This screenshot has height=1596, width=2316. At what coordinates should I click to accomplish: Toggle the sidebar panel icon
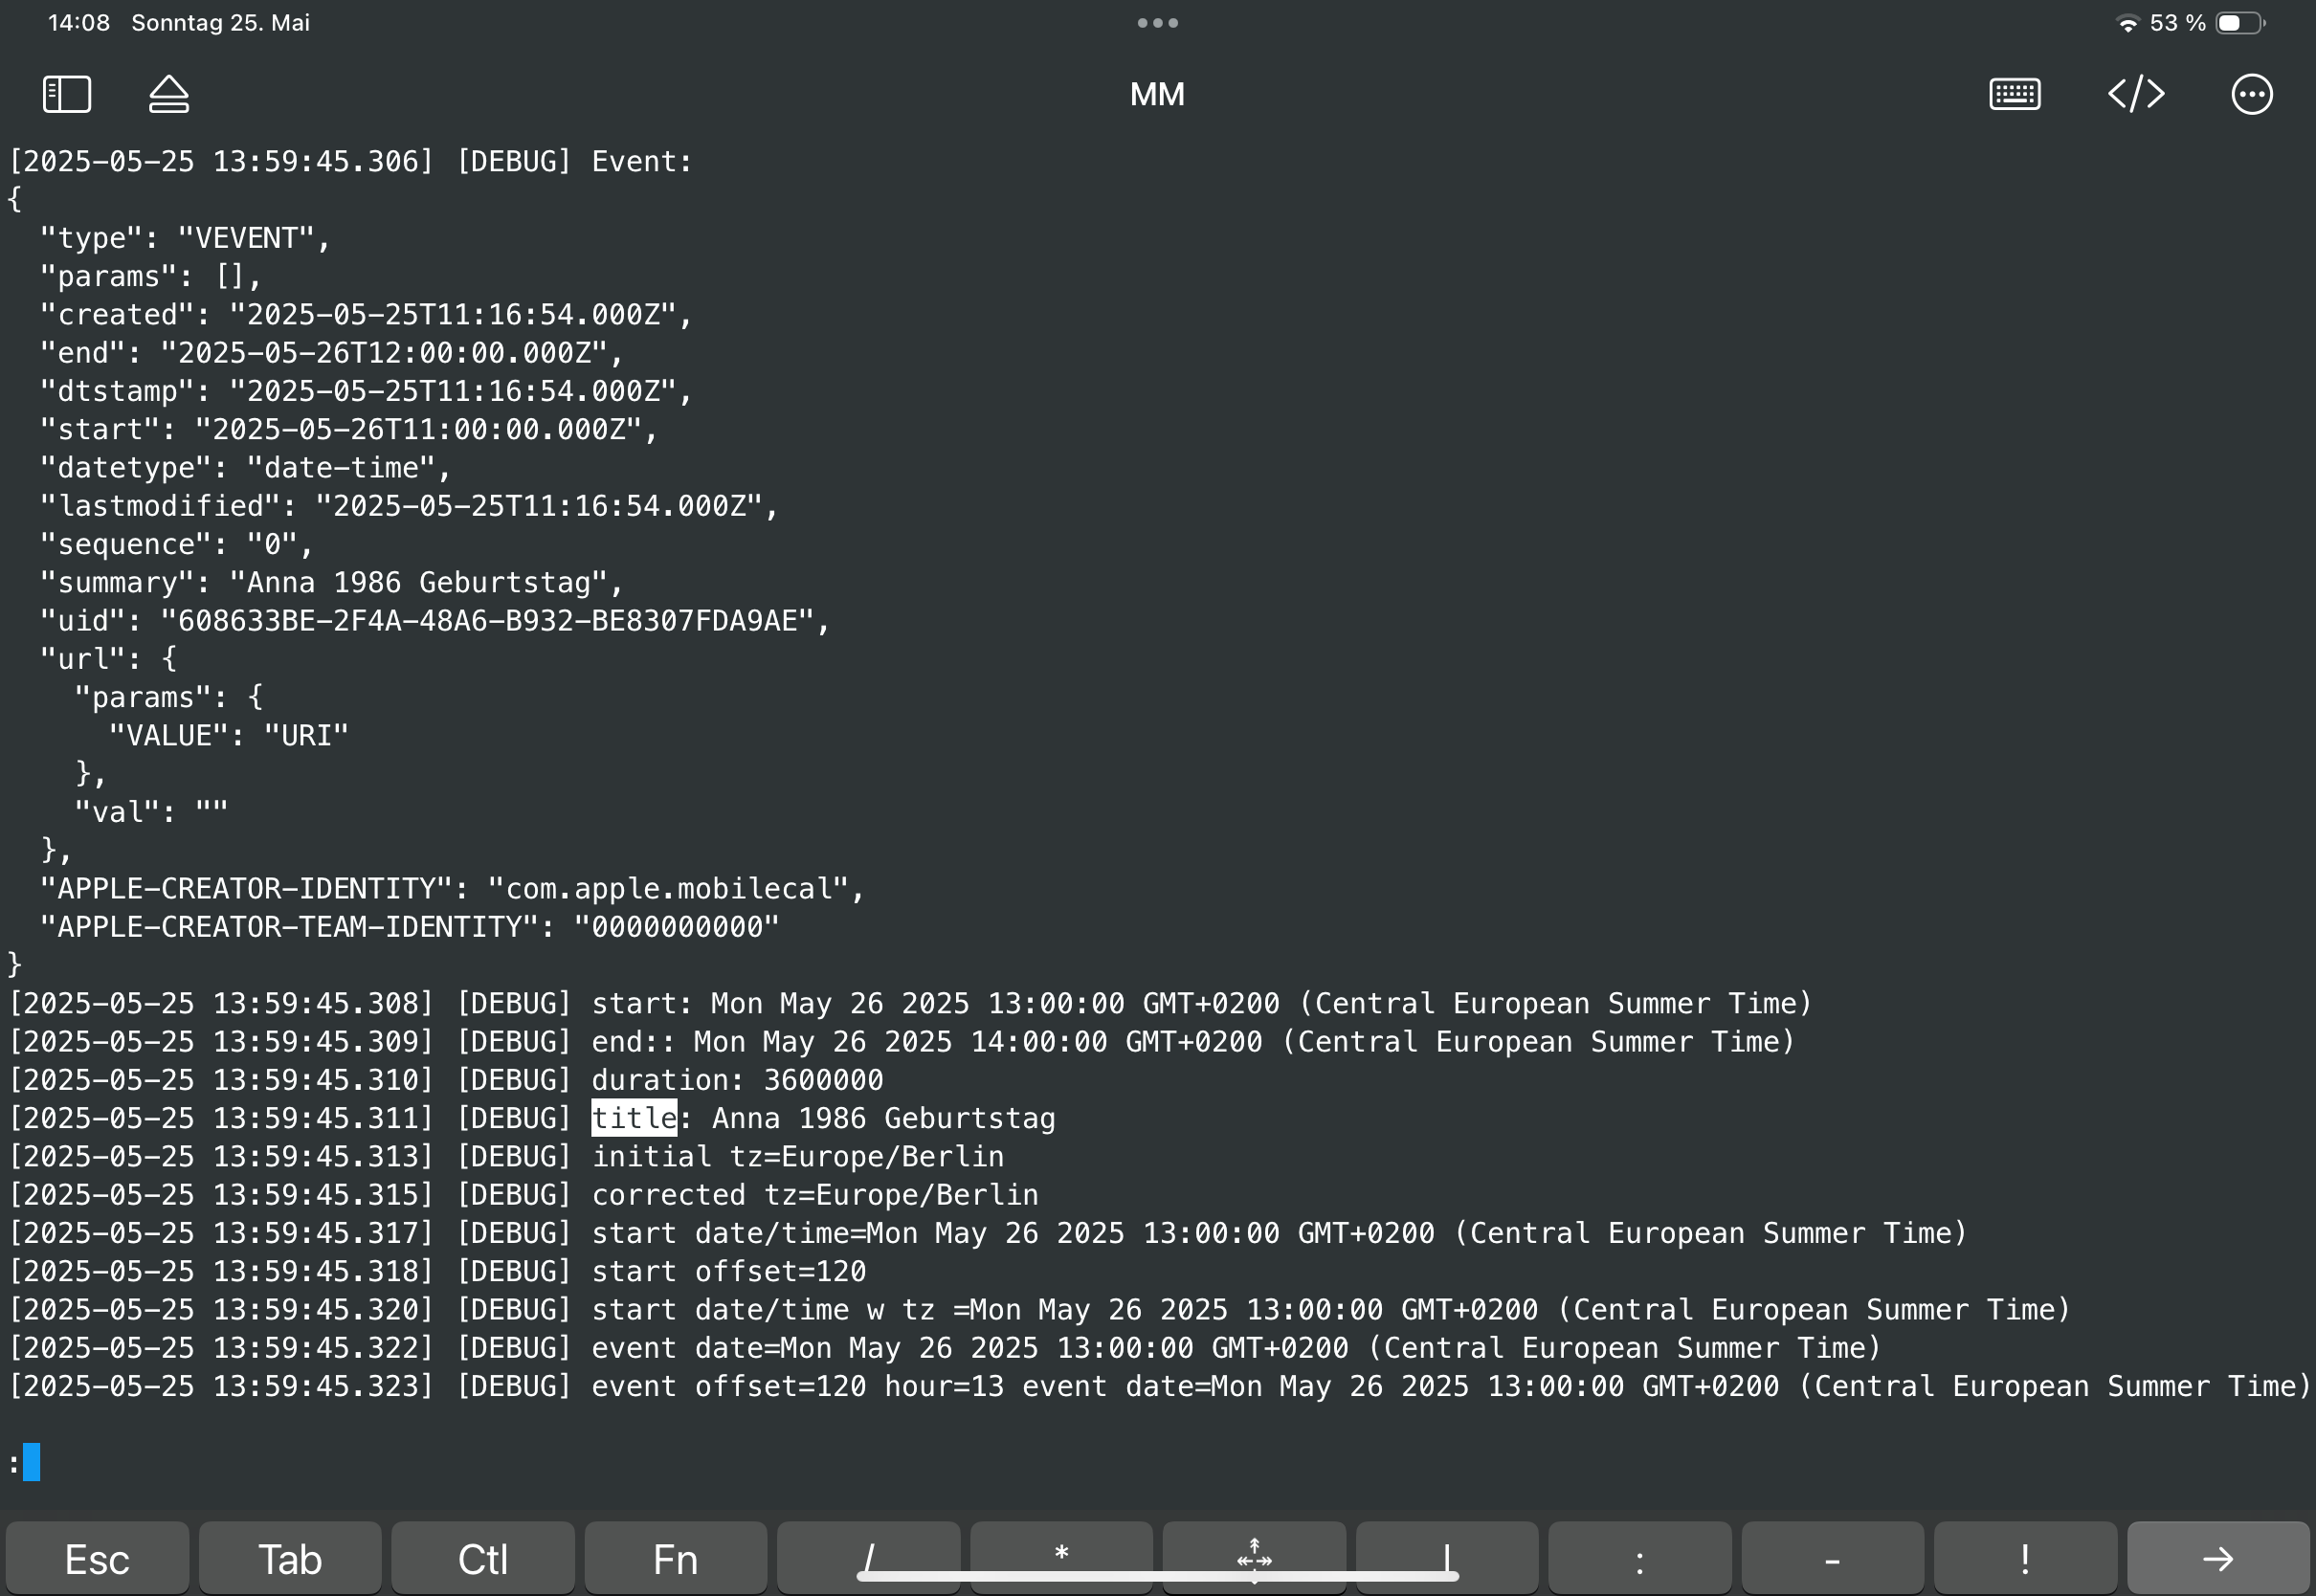click(x=67, y=95)
